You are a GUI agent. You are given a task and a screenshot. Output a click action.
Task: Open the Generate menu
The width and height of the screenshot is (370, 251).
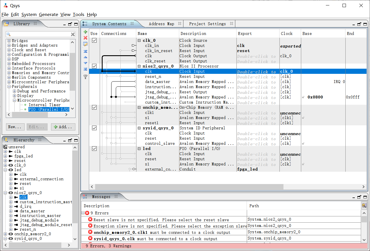pos(48,15)
